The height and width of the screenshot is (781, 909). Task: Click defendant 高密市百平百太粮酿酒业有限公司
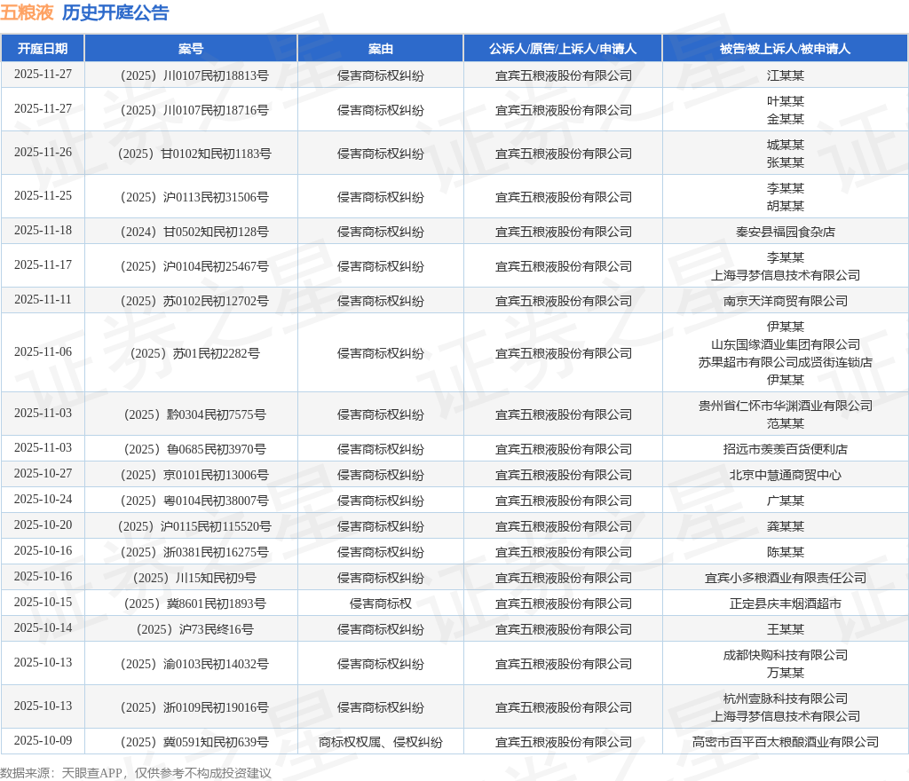[x=785, y=742]
